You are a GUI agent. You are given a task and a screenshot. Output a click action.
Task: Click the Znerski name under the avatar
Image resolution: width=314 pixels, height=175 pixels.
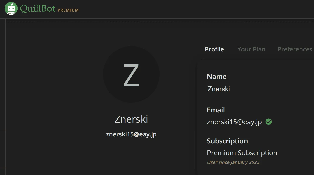[131, 119]
